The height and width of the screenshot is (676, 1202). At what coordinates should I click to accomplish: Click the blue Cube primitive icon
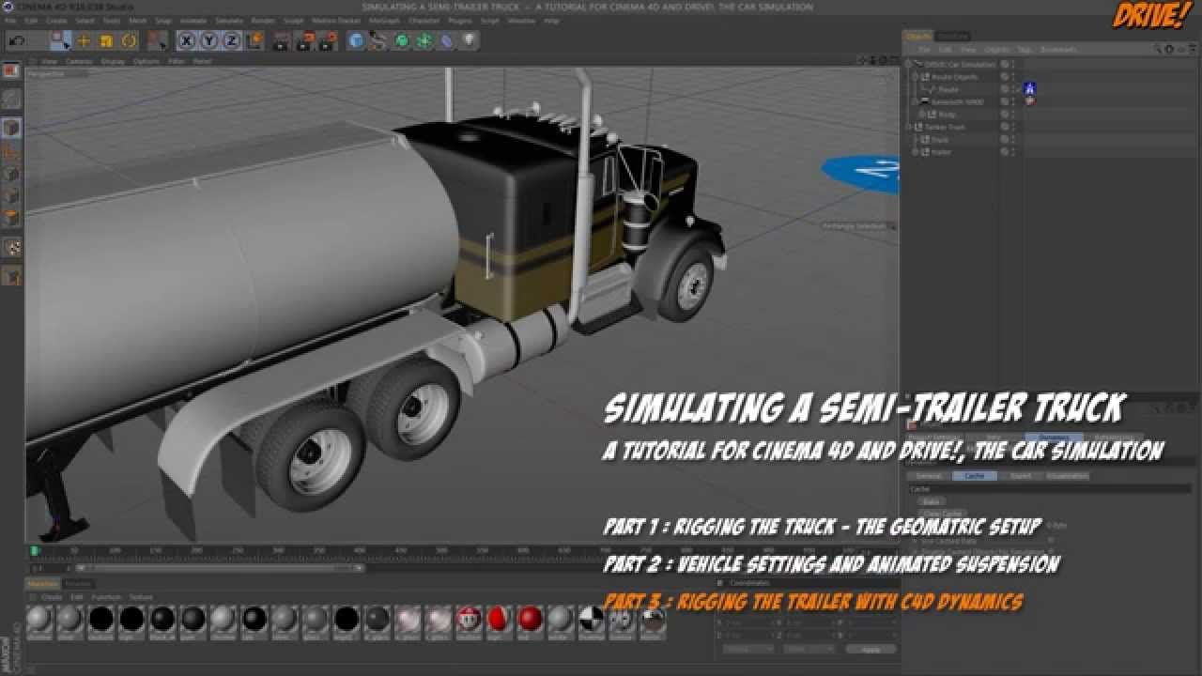(x=356, y=41)
